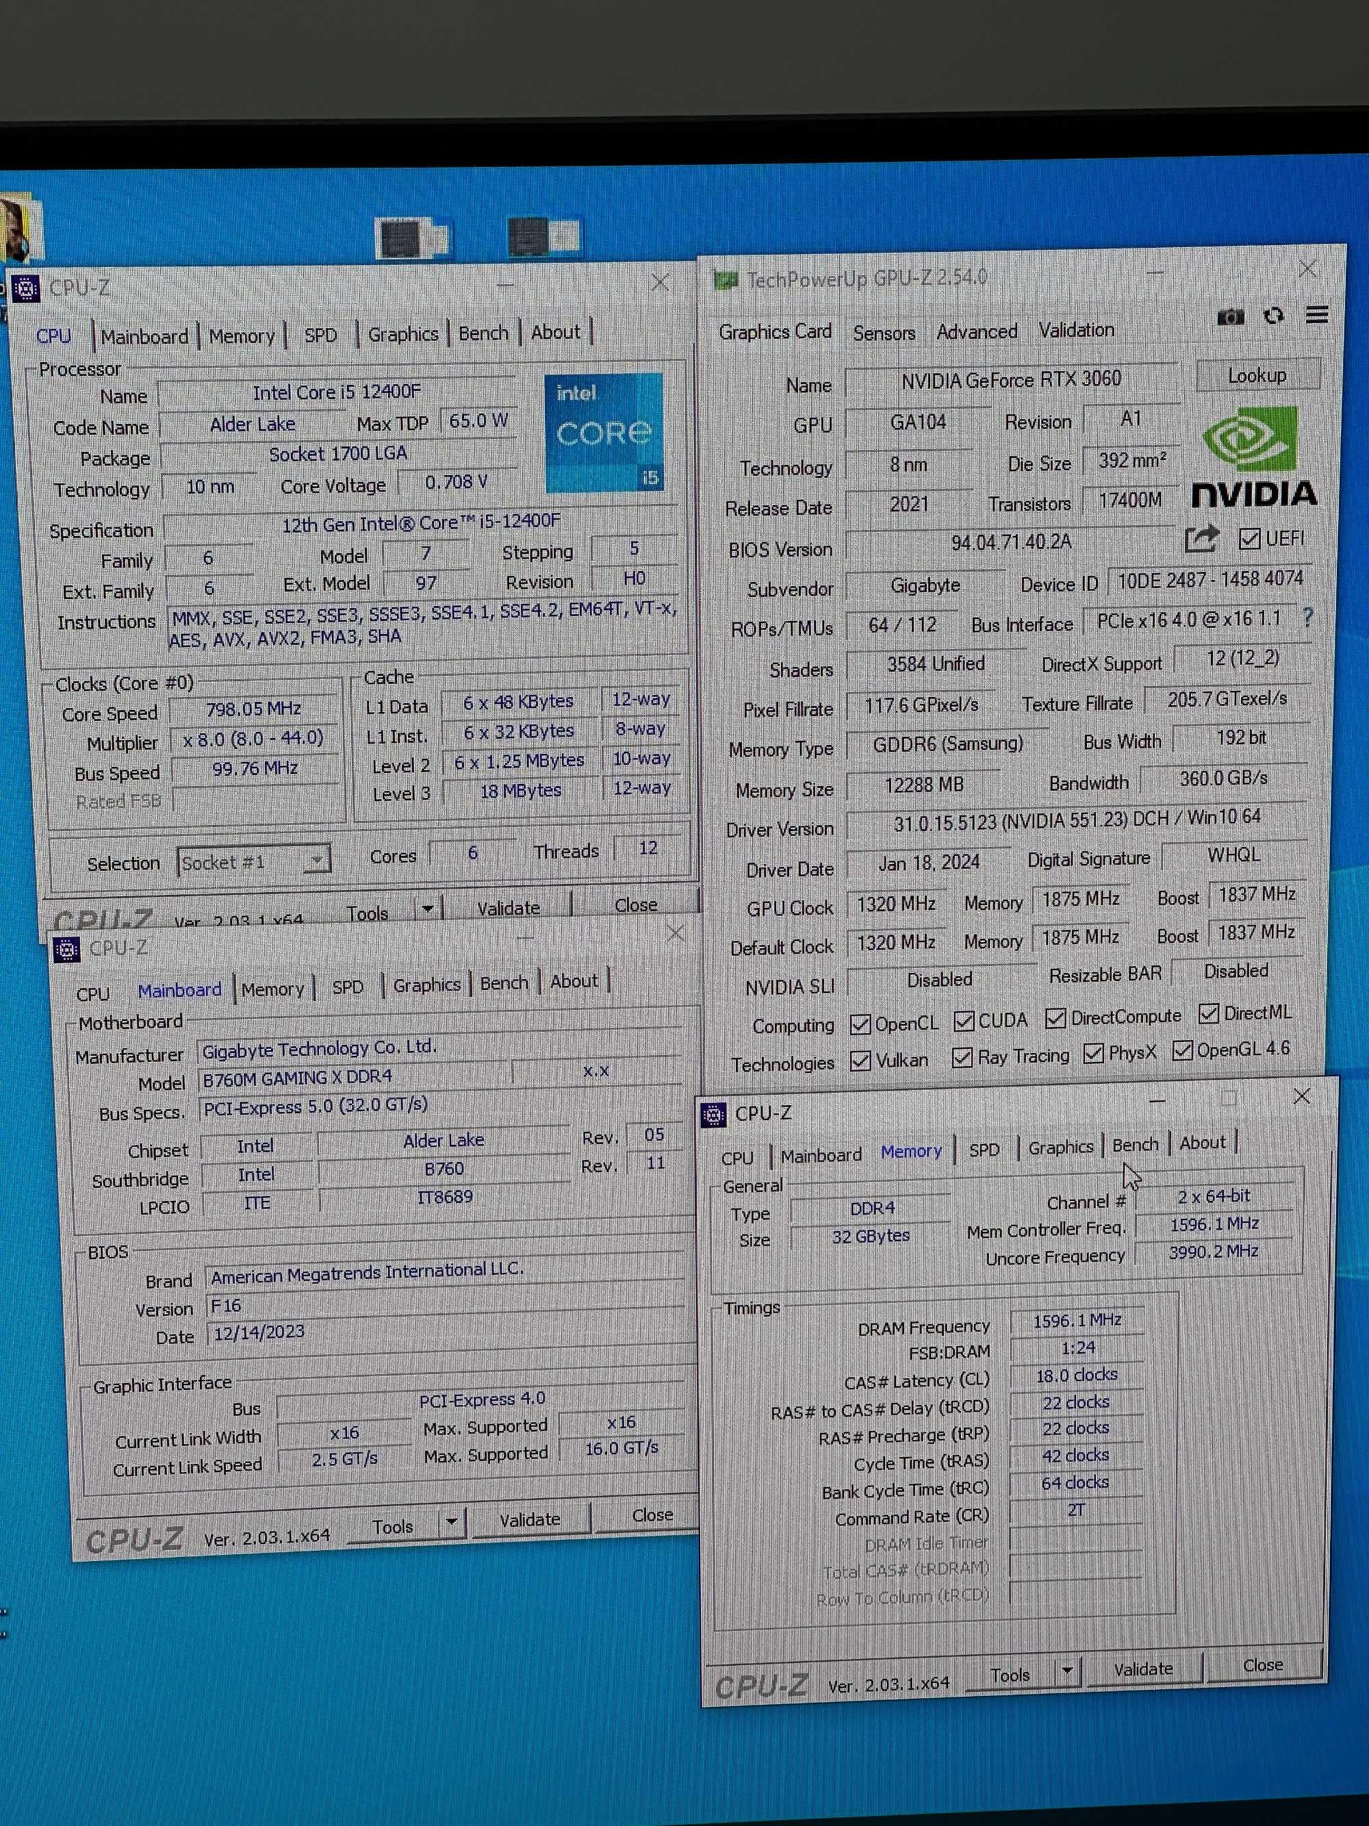Toggle the CUDA checkbox
The width and height of the screenshot is (1369, 1826).
pyautogui.click(x=963, y=1022)
